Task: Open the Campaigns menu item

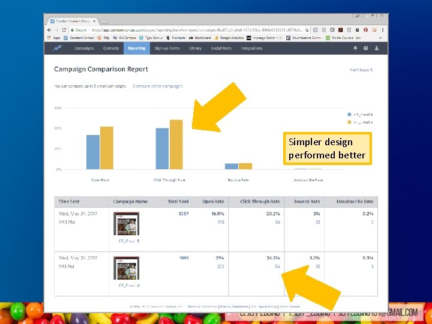Action: point(84,48)
